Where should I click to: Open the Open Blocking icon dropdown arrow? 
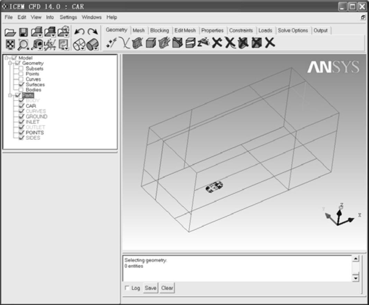(x=67, y=36)
